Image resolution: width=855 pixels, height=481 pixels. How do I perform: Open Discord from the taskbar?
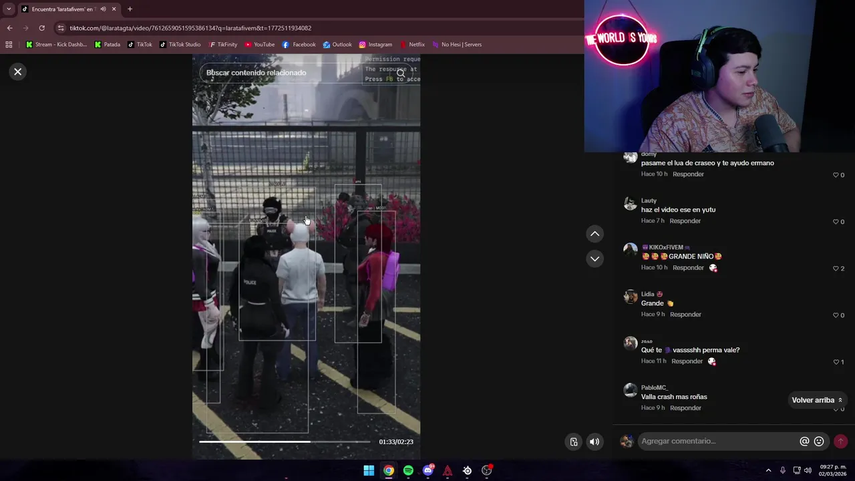tap(428, 470)
